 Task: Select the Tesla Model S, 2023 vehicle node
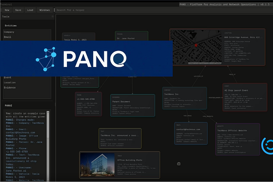pyautogui.click(x=79, y=37)
